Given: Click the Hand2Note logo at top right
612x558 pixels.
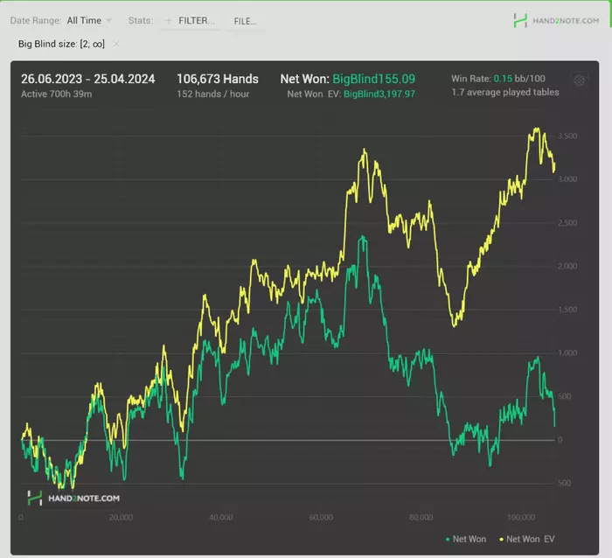Looking at the screenshot, I should pyautogui.click(x=556, y=21).
